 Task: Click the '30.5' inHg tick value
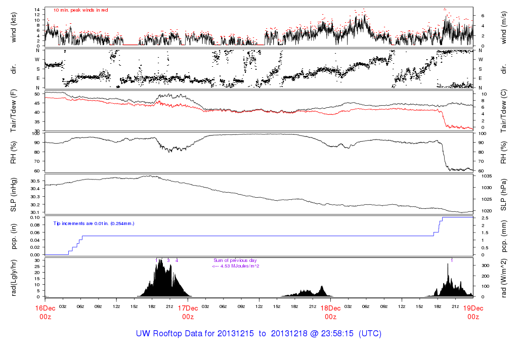pyautogui.click(x=35, y=181)
